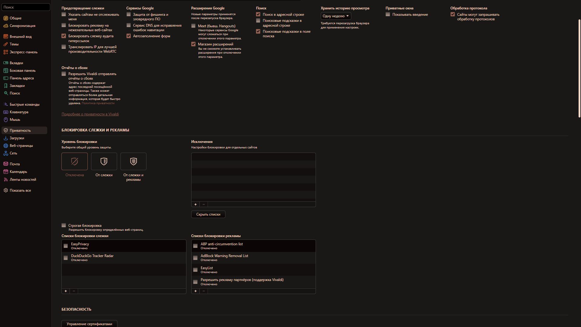Viewport: 581px width, 327px height.
Task: Add an ad blocking list with plus
Action: click(195, 291)
